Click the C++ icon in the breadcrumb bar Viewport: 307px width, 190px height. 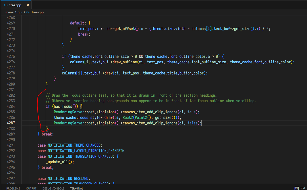(28, 12)
